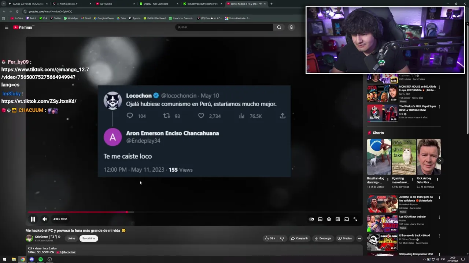Go to YouTube Premium home logo
Image resolution: width=469 pixels, height=263 pixels.
tap(23, 27)
